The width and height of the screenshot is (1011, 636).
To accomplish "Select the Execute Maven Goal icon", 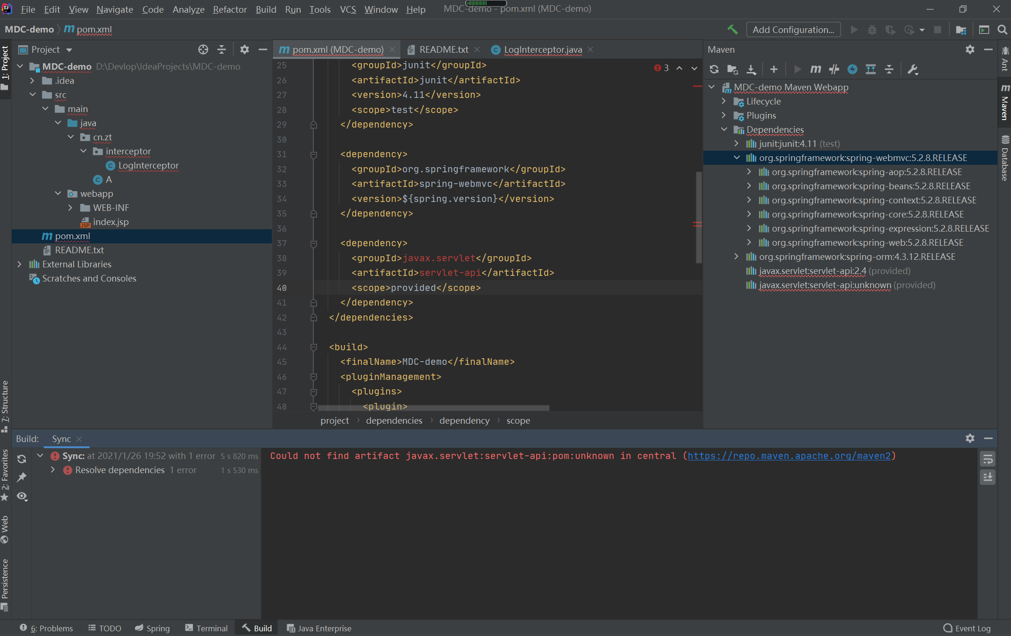I will [815, 69].
